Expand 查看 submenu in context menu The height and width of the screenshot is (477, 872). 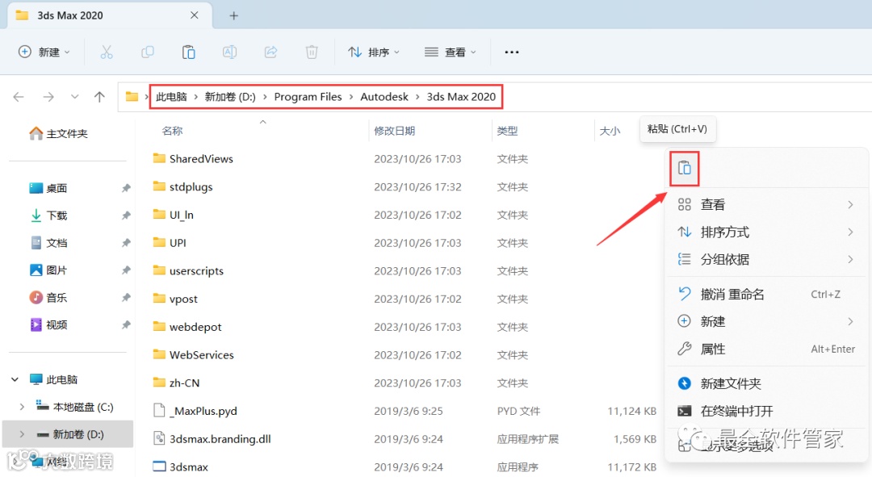click(765, 204)
